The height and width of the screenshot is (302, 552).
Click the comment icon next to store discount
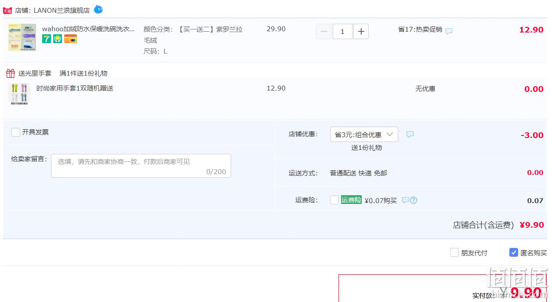410,135
